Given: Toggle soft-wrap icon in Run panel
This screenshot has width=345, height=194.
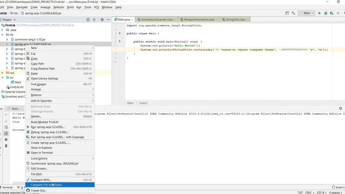Looking at the screenshot, I should (x=6, y=127).
